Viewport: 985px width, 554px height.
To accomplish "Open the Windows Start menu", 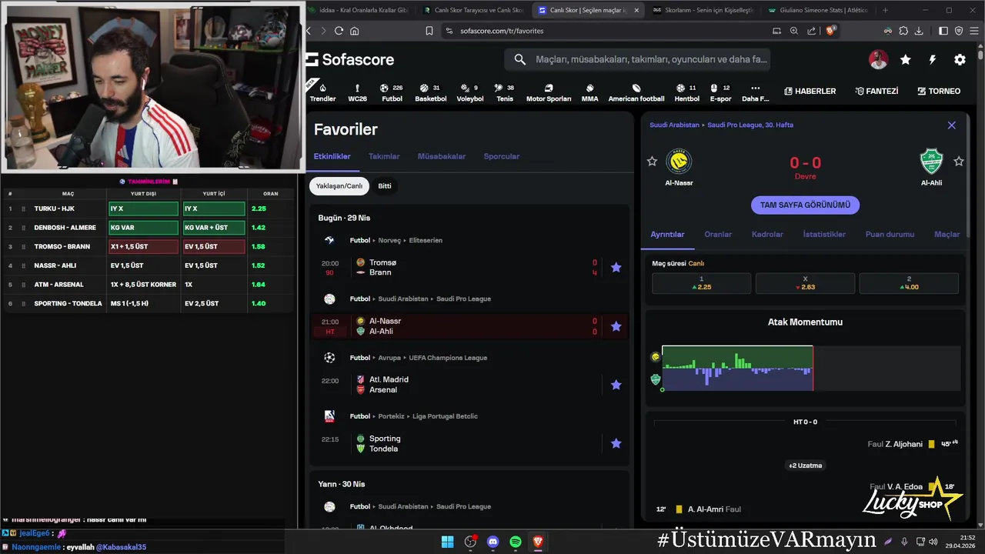I will coord(447,542).
